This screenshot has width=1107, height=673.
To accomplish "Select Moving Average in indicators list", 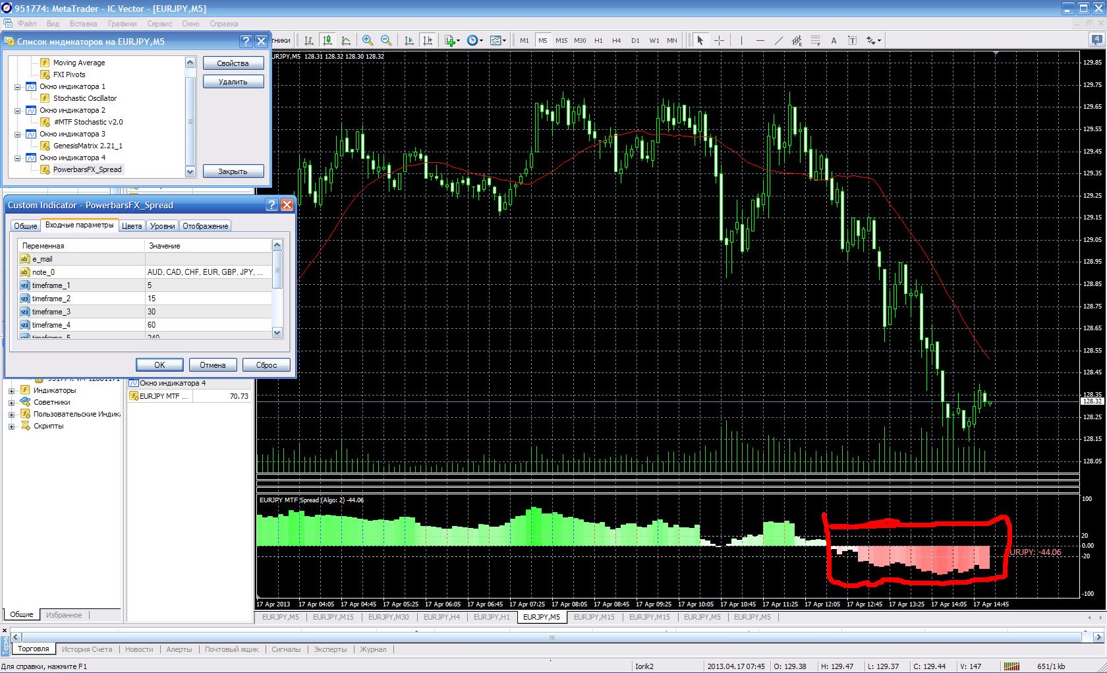I will point(79,63).
